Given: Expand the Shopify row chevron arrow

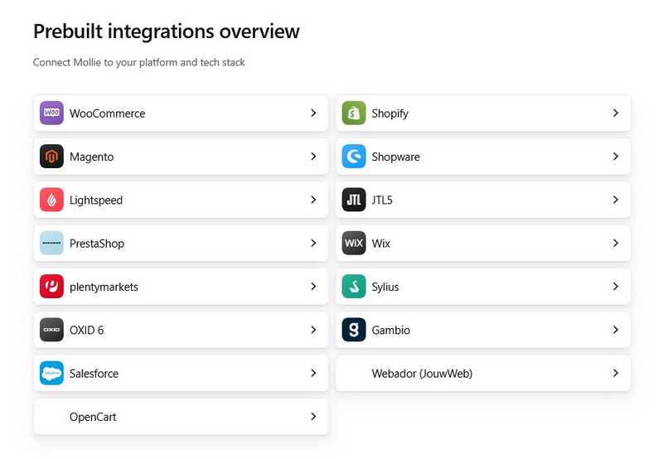Looking at the screenshot, I should pyautogui.click(x=616, y=113).
